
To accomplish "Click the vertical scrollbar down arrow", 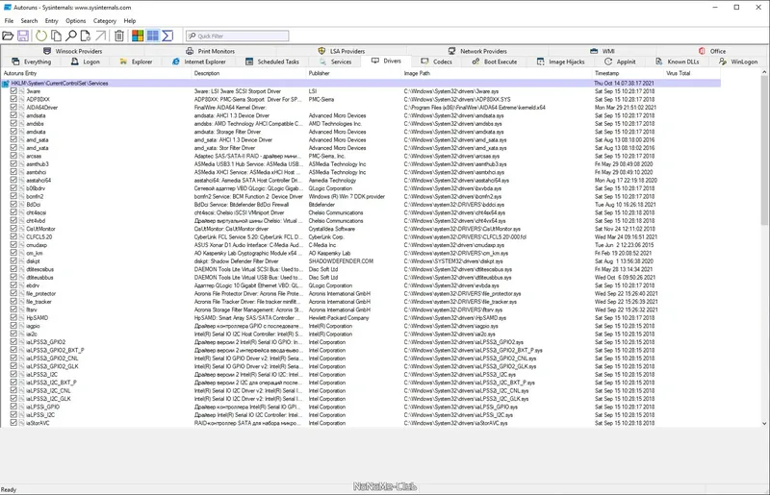I will pyautogui.click(x=764, y=423).
